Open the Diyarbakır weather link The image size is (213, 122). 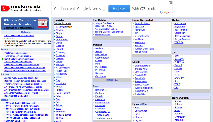pos(180,117)
